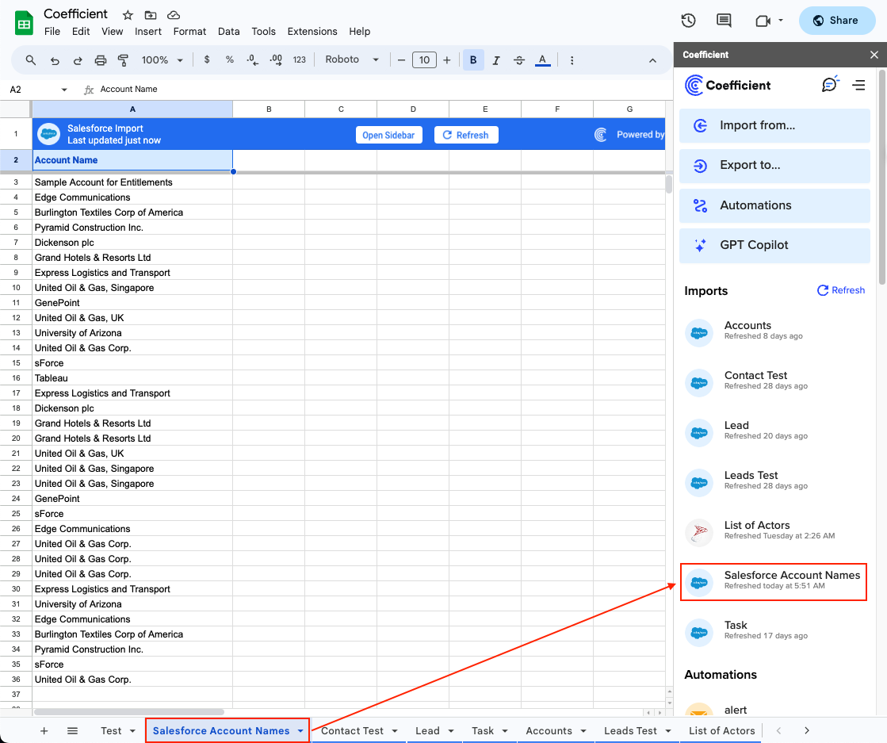Click the search magnifier in toolbar
887x743 pixels.
(x=31, y=60)
